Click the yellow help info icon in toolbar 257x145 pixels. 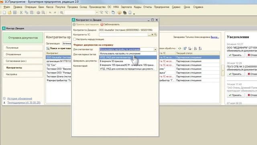point(120,12)
